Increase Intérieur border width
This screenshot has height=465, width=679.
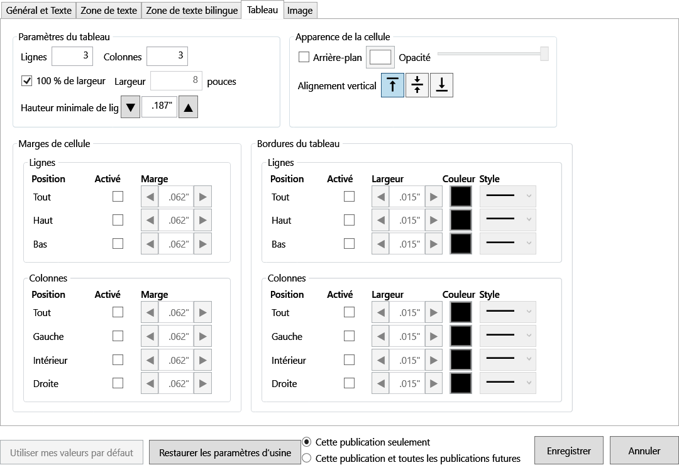[x=433, y=360]
